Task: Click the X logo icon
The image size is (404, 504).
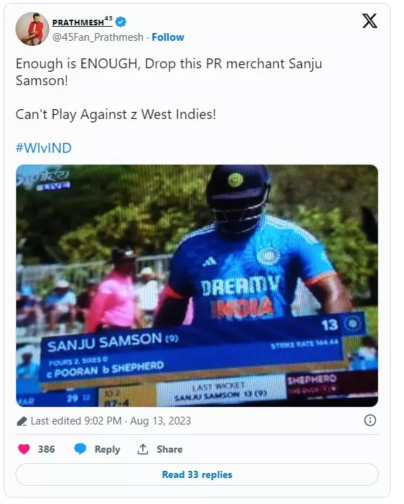Action: pos(370,21)
